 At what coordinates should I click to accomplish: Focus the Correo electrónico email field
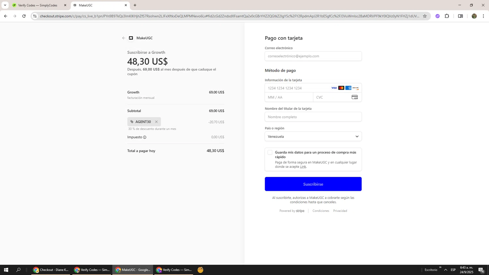(x=313, y=56)
